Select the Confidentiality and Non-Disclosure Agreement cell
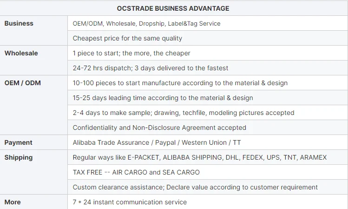Viewport: 348px width, 209px height. coord(159,128)
